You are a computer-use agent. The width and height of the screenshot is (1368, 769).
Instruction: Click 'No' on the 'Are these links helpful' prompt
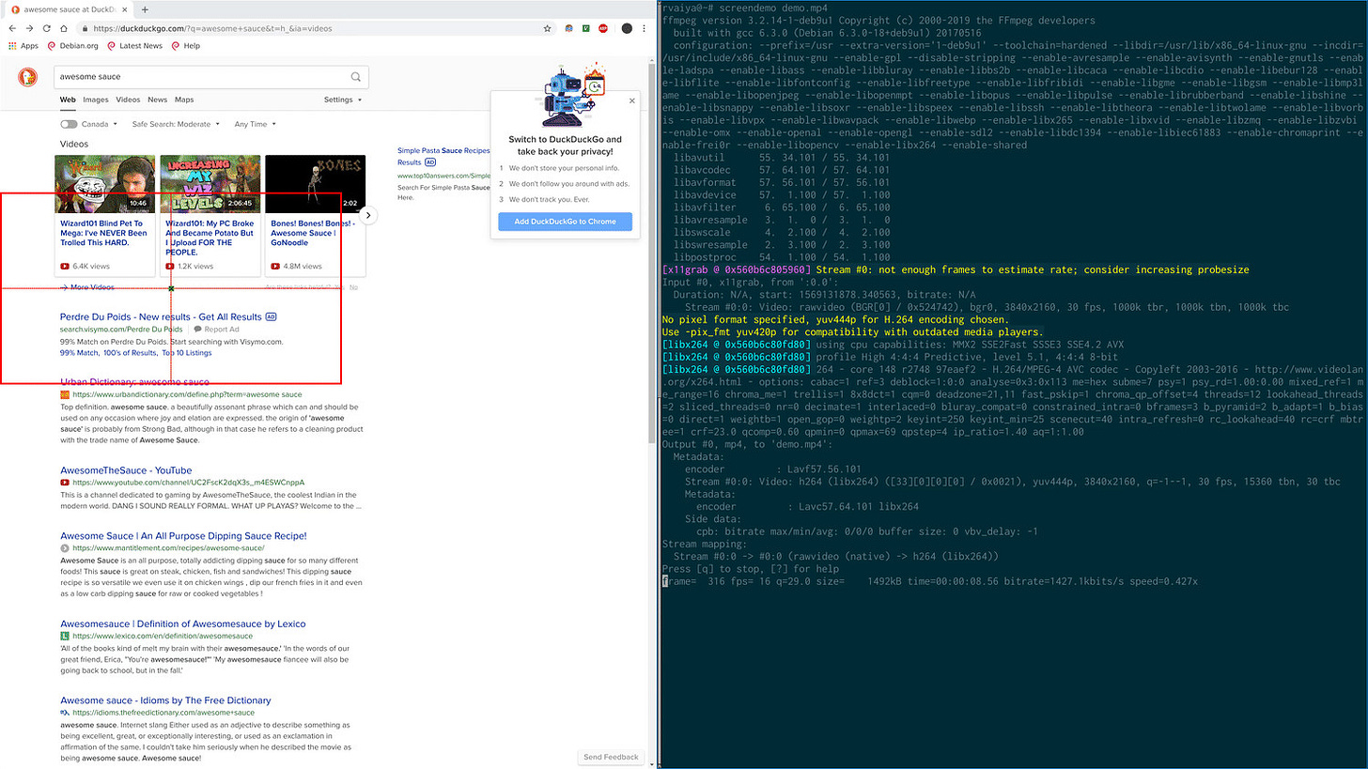[x=353, y=287]
